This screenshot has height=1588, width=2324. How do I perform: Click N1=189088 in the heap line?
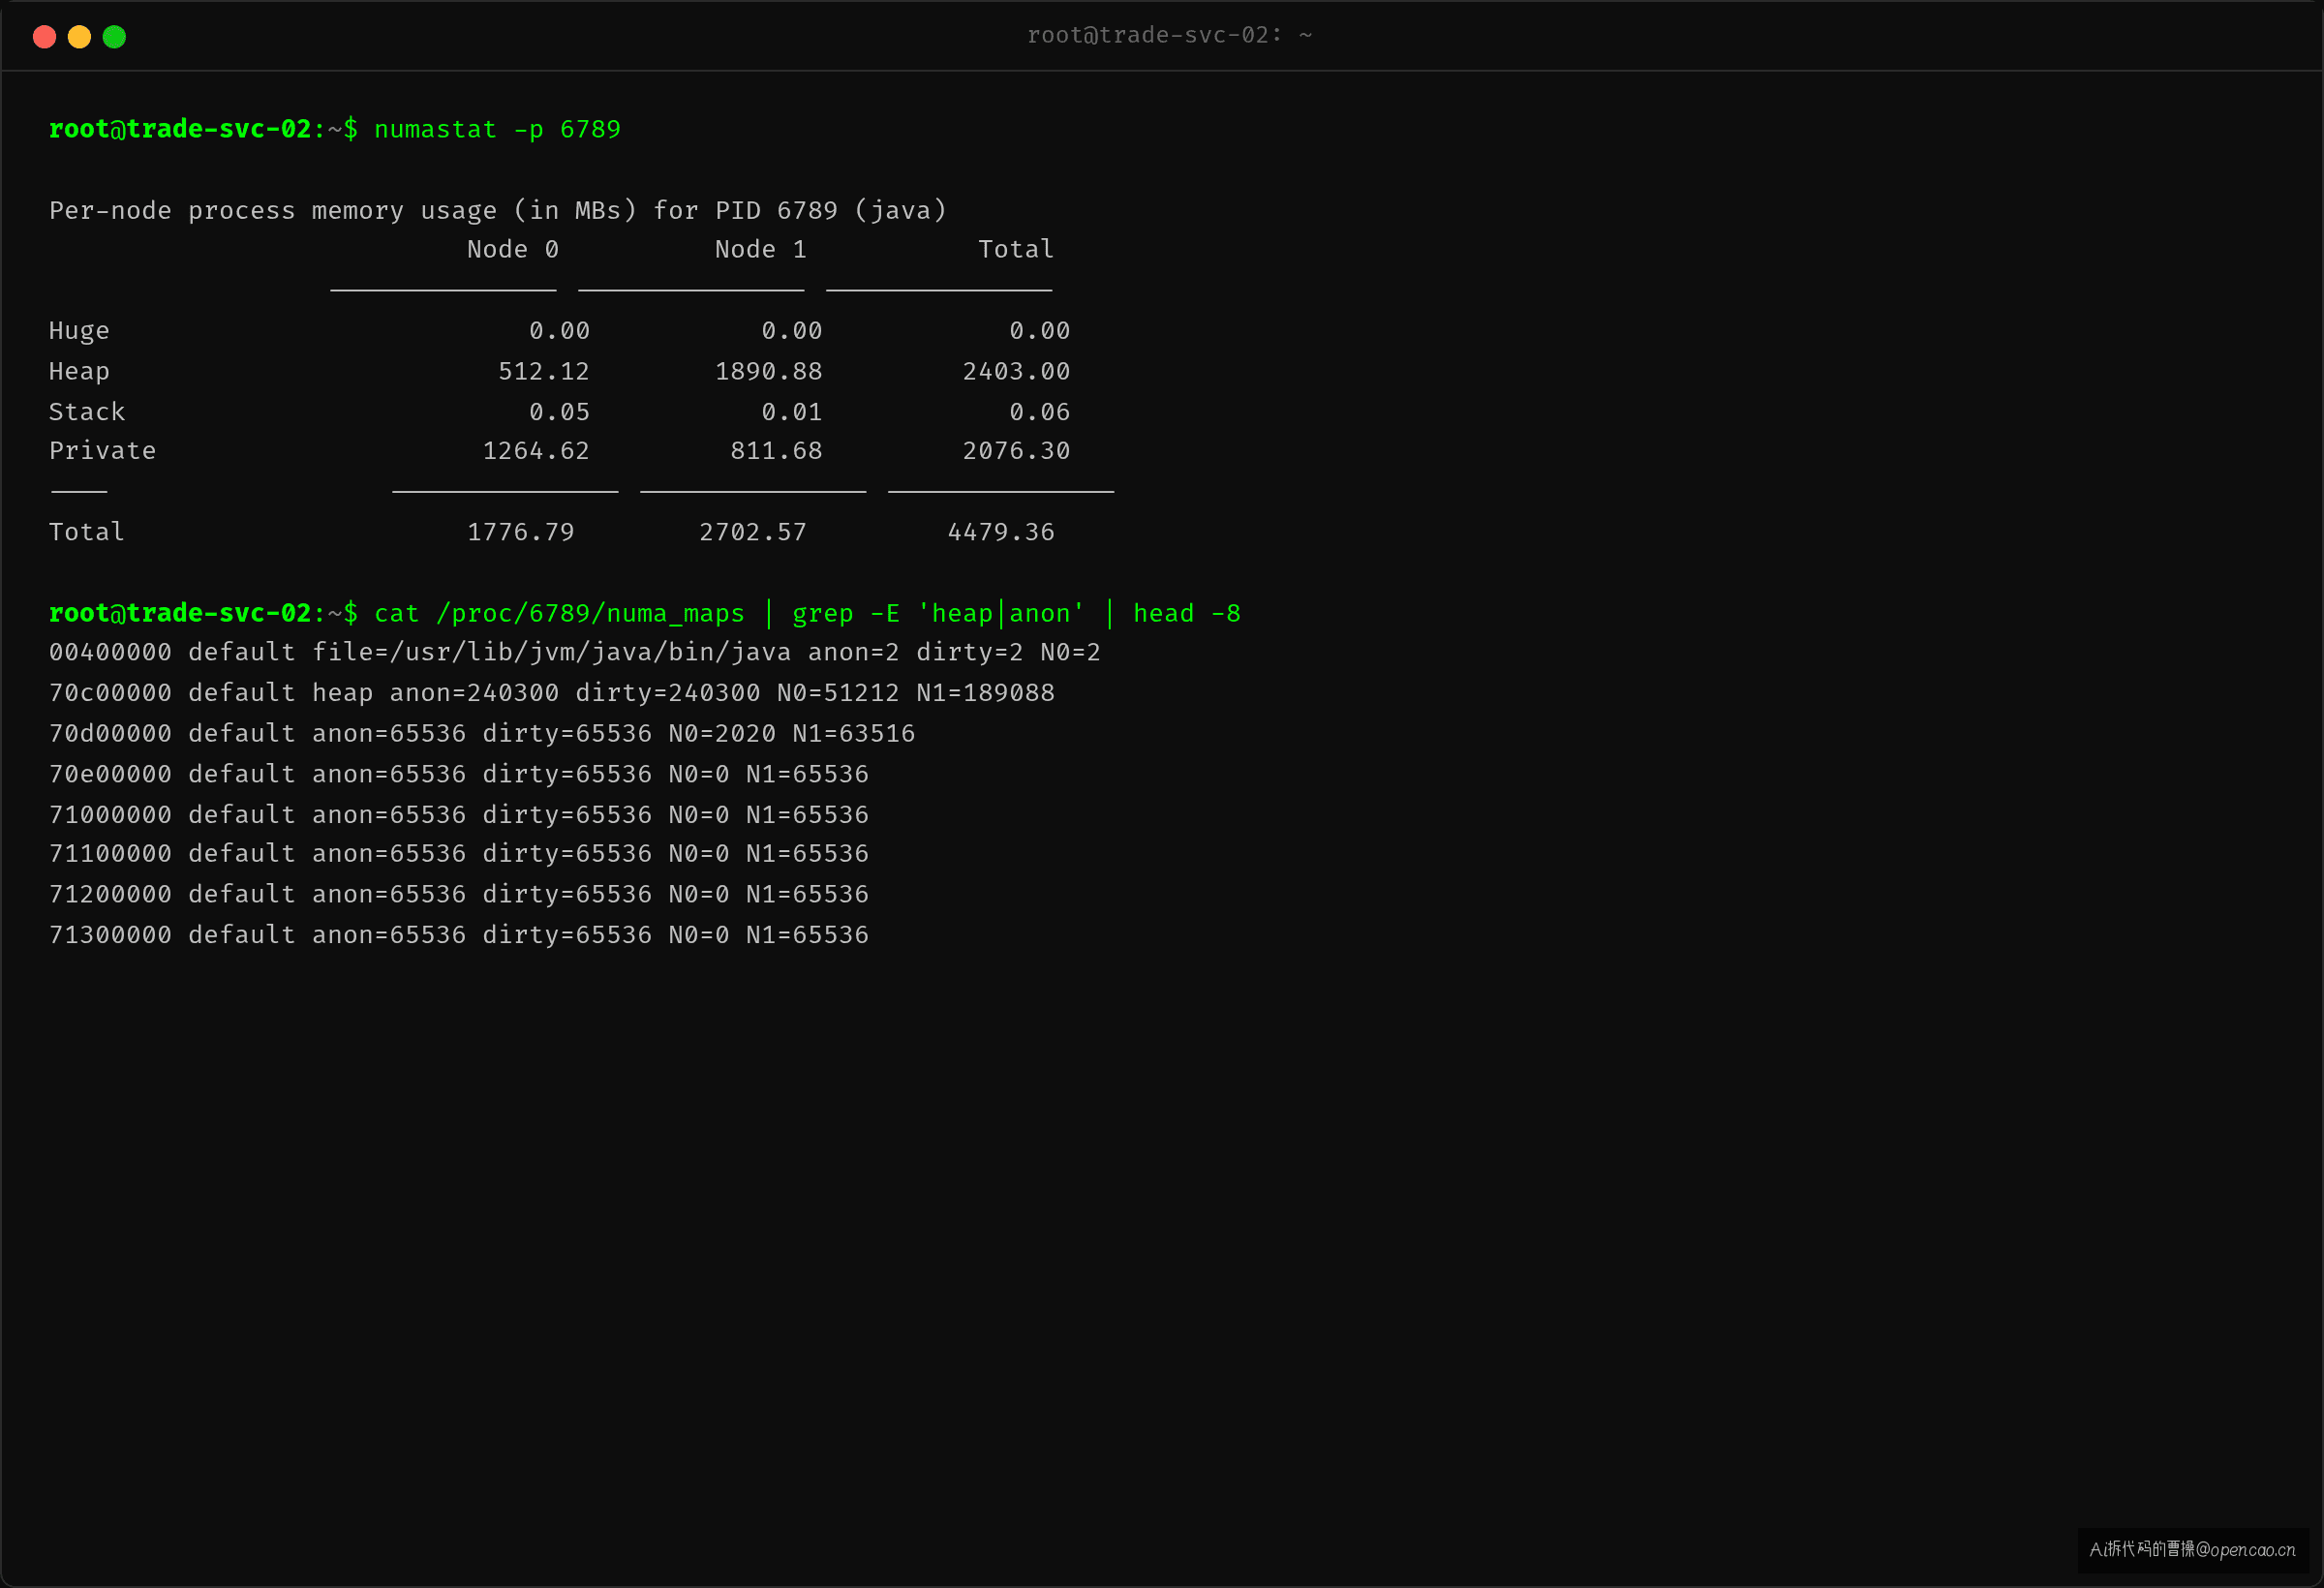pyautogui.click(x=985, y=693)
